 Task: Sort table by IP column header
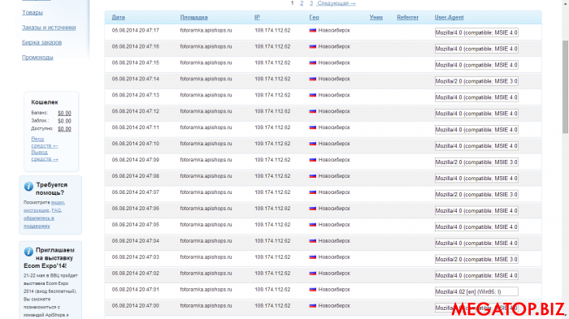pyautogui.click(x=257, y=17)
